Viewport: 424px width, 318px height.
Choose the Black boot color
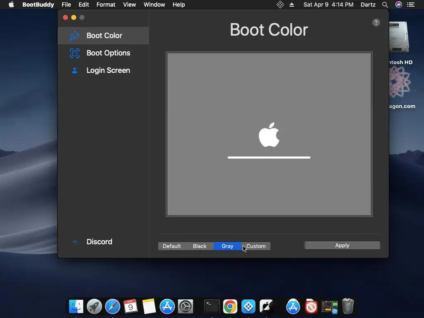[x=200, y=246]
